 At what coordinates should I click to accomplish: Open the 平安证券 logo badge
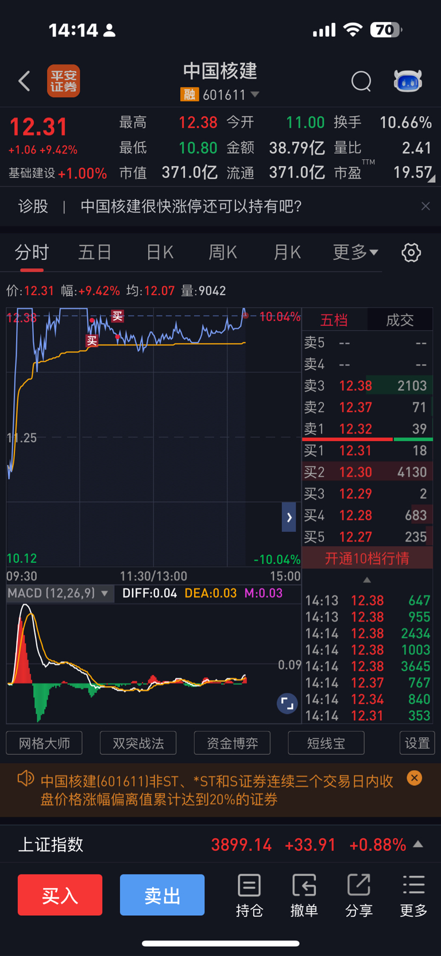click(x=63, y=81)
